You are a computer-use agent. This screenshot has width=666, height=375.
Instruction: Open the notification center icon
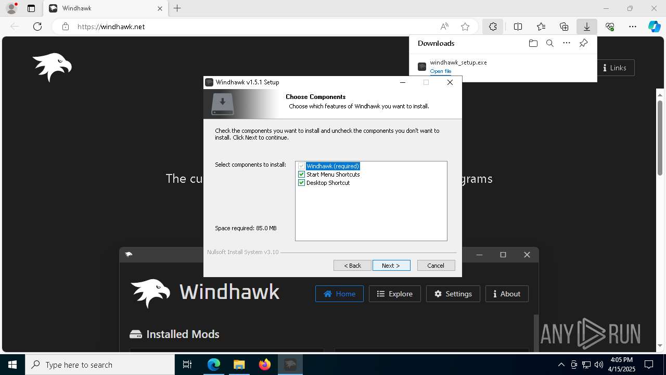pyautogui.click(x=649, y=365)
